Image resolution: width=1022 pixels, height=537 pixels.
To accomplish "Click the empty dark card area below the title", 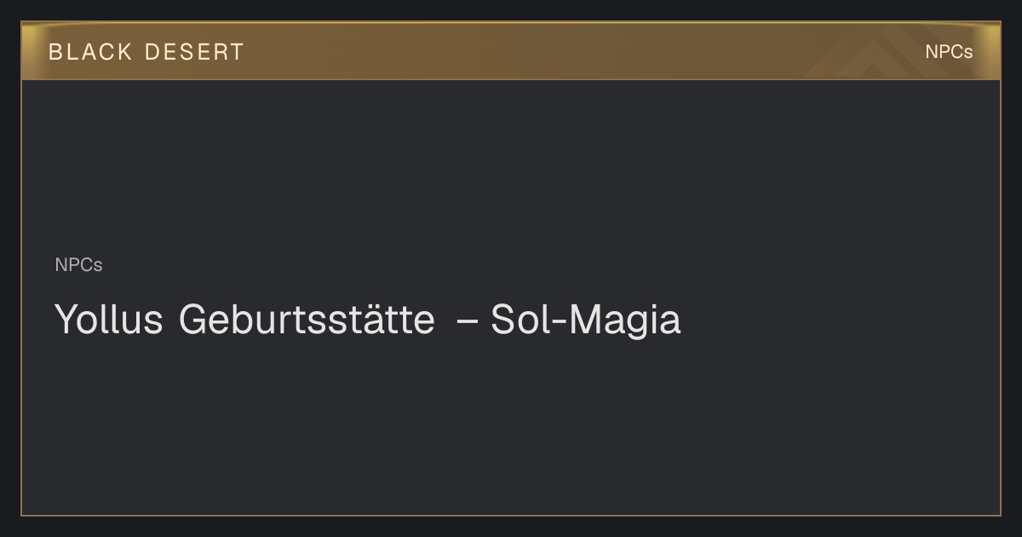I will coord(511,426).
